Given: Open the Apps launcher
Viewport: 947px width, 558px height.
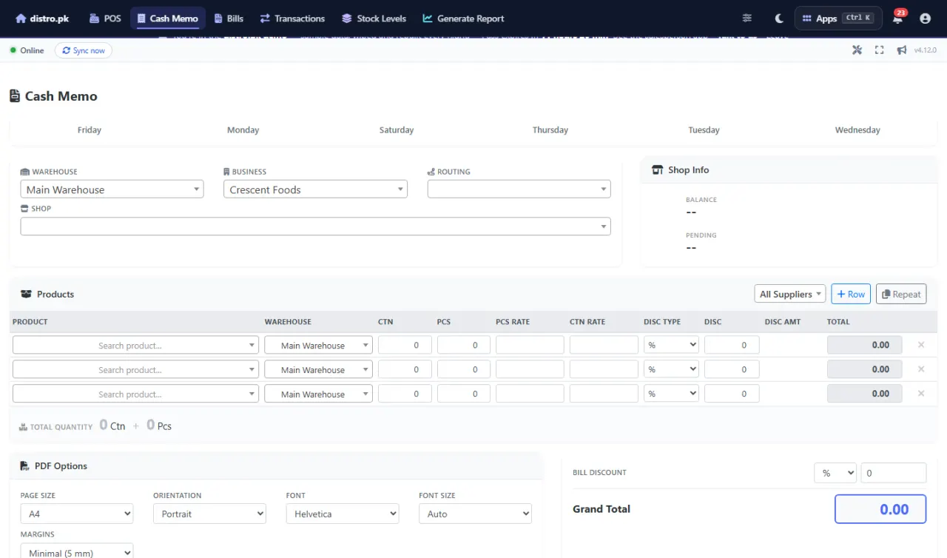Looking at the screenshot, I should (x=838, y=19).
